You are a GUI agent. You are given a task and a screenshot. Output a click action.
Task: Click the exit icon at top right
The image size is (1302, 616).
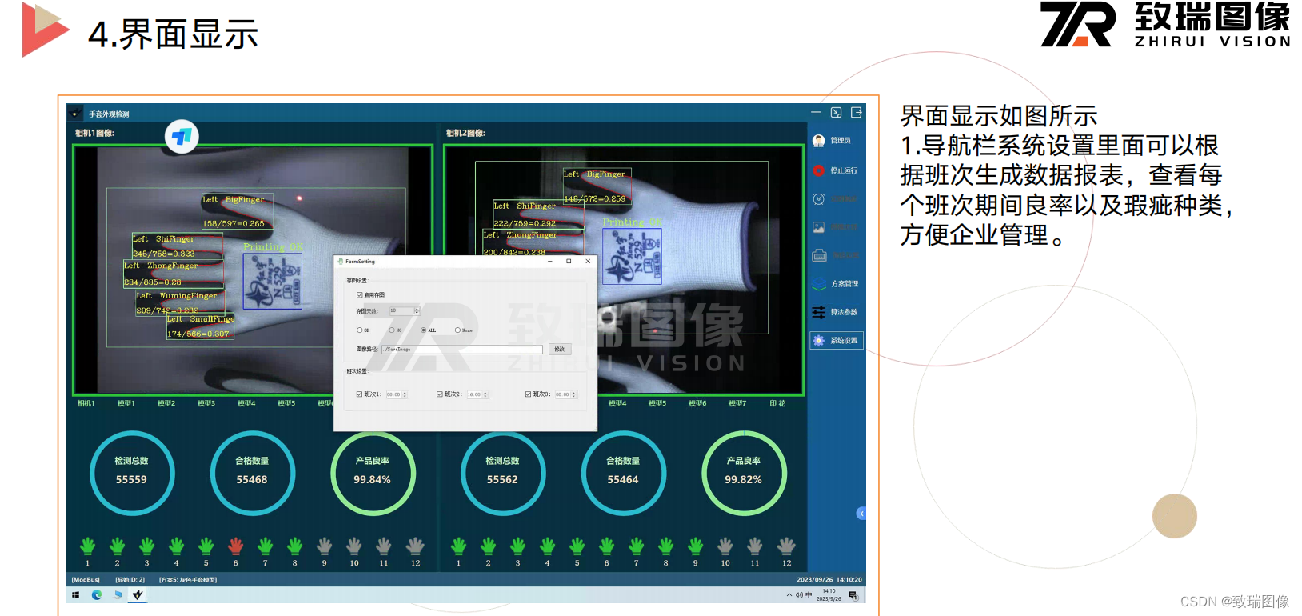coord(857,113)
